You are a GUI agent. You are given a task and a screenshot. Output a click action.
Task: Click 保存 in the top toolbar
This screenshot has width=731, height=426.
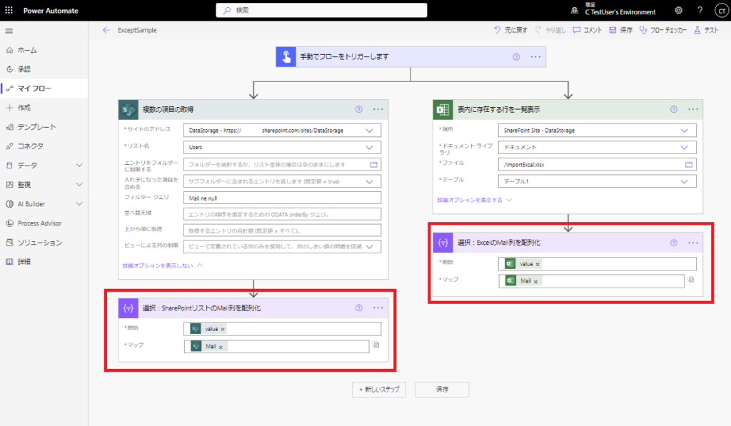pos(621,30)
